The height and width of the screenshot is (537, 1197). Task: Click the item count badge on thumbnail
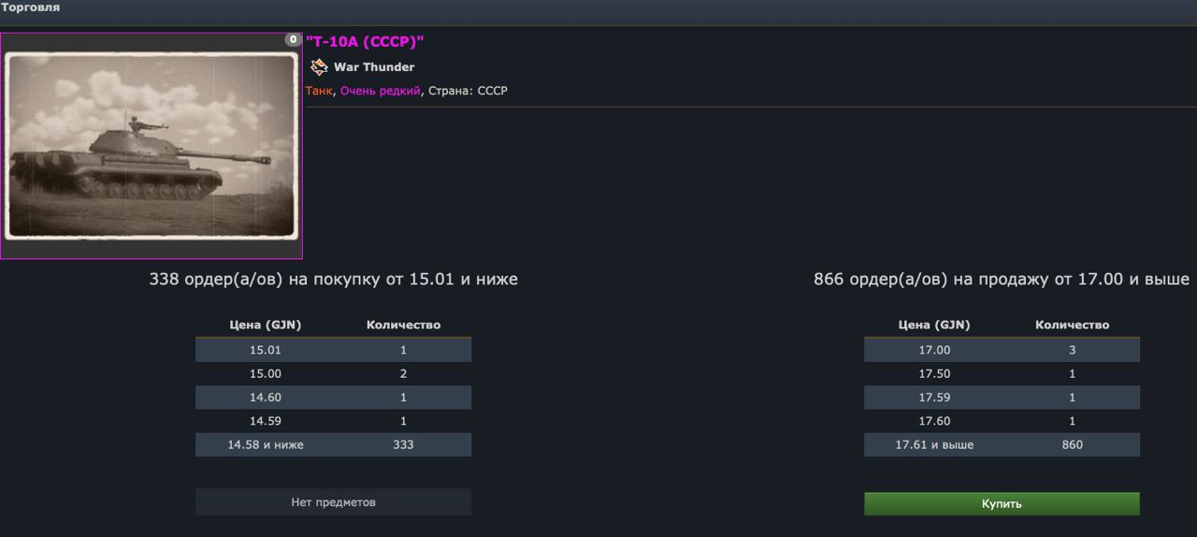[x=293, y=39]
